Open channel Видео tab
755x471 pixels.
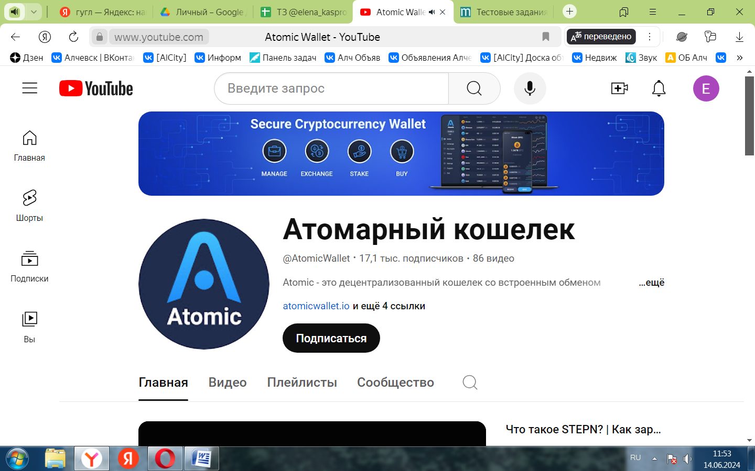click(228, 383)
